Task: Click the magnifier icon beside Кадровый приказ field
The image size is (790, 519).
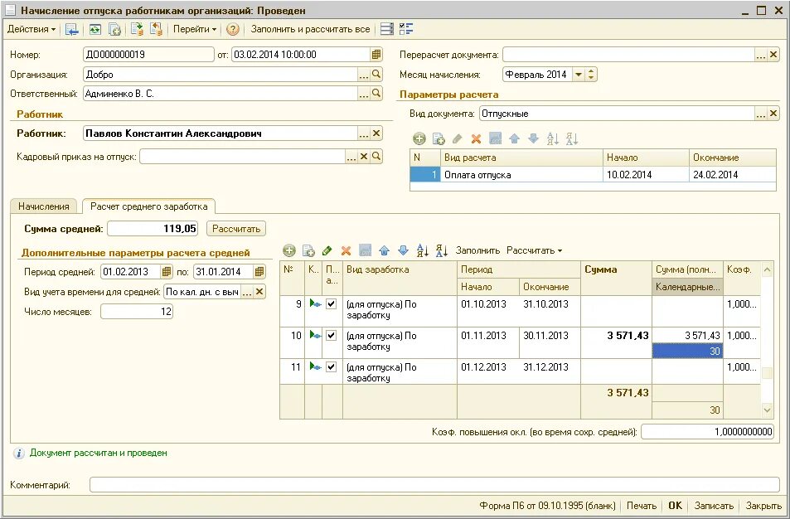Action: coord(376,156)
